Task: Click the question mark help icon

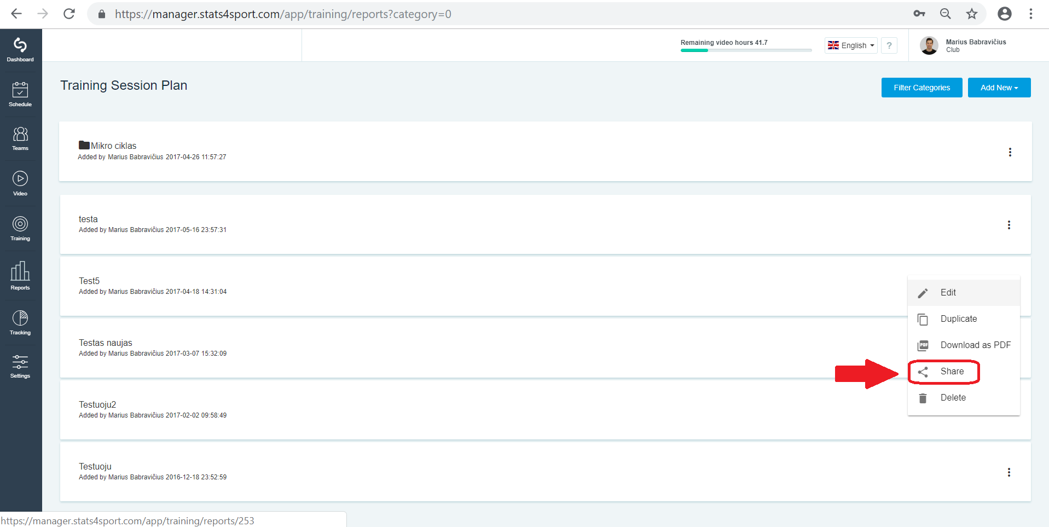Action: click(x=889, y=45)
